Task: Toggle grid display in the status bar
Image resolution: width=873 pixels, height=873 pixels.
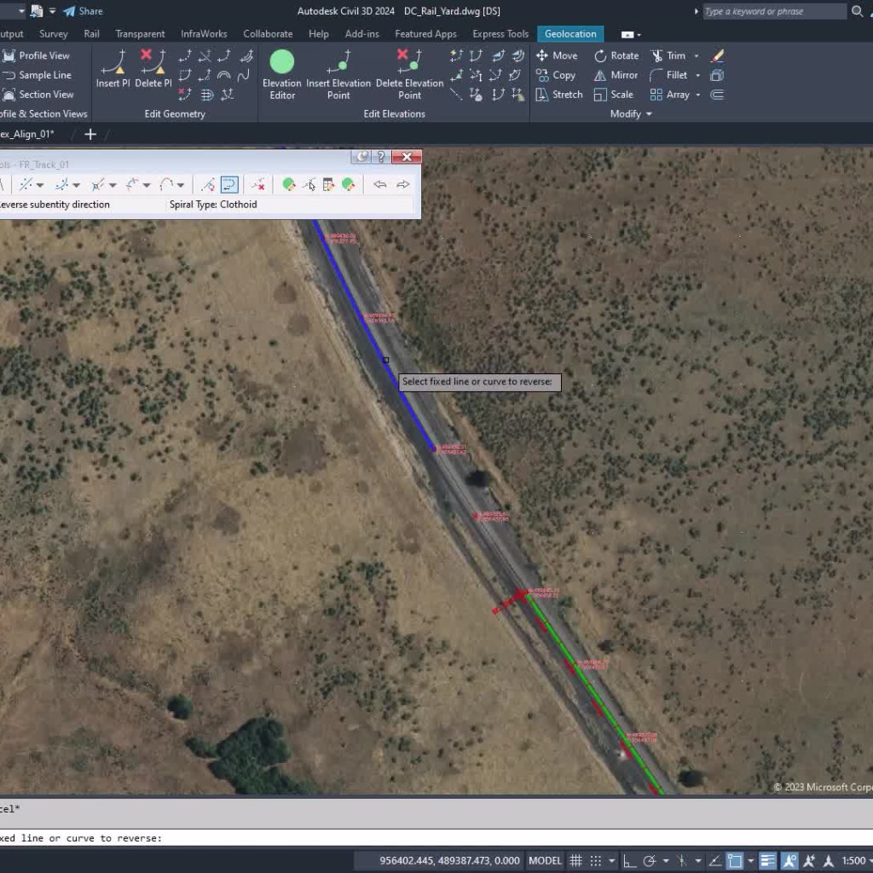Action: [x=575, y=861]
